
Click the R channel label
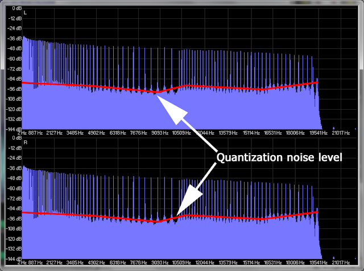point(25,143)
